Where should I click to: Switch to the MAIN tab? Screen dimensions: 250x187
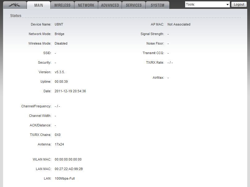coord(39,5)
